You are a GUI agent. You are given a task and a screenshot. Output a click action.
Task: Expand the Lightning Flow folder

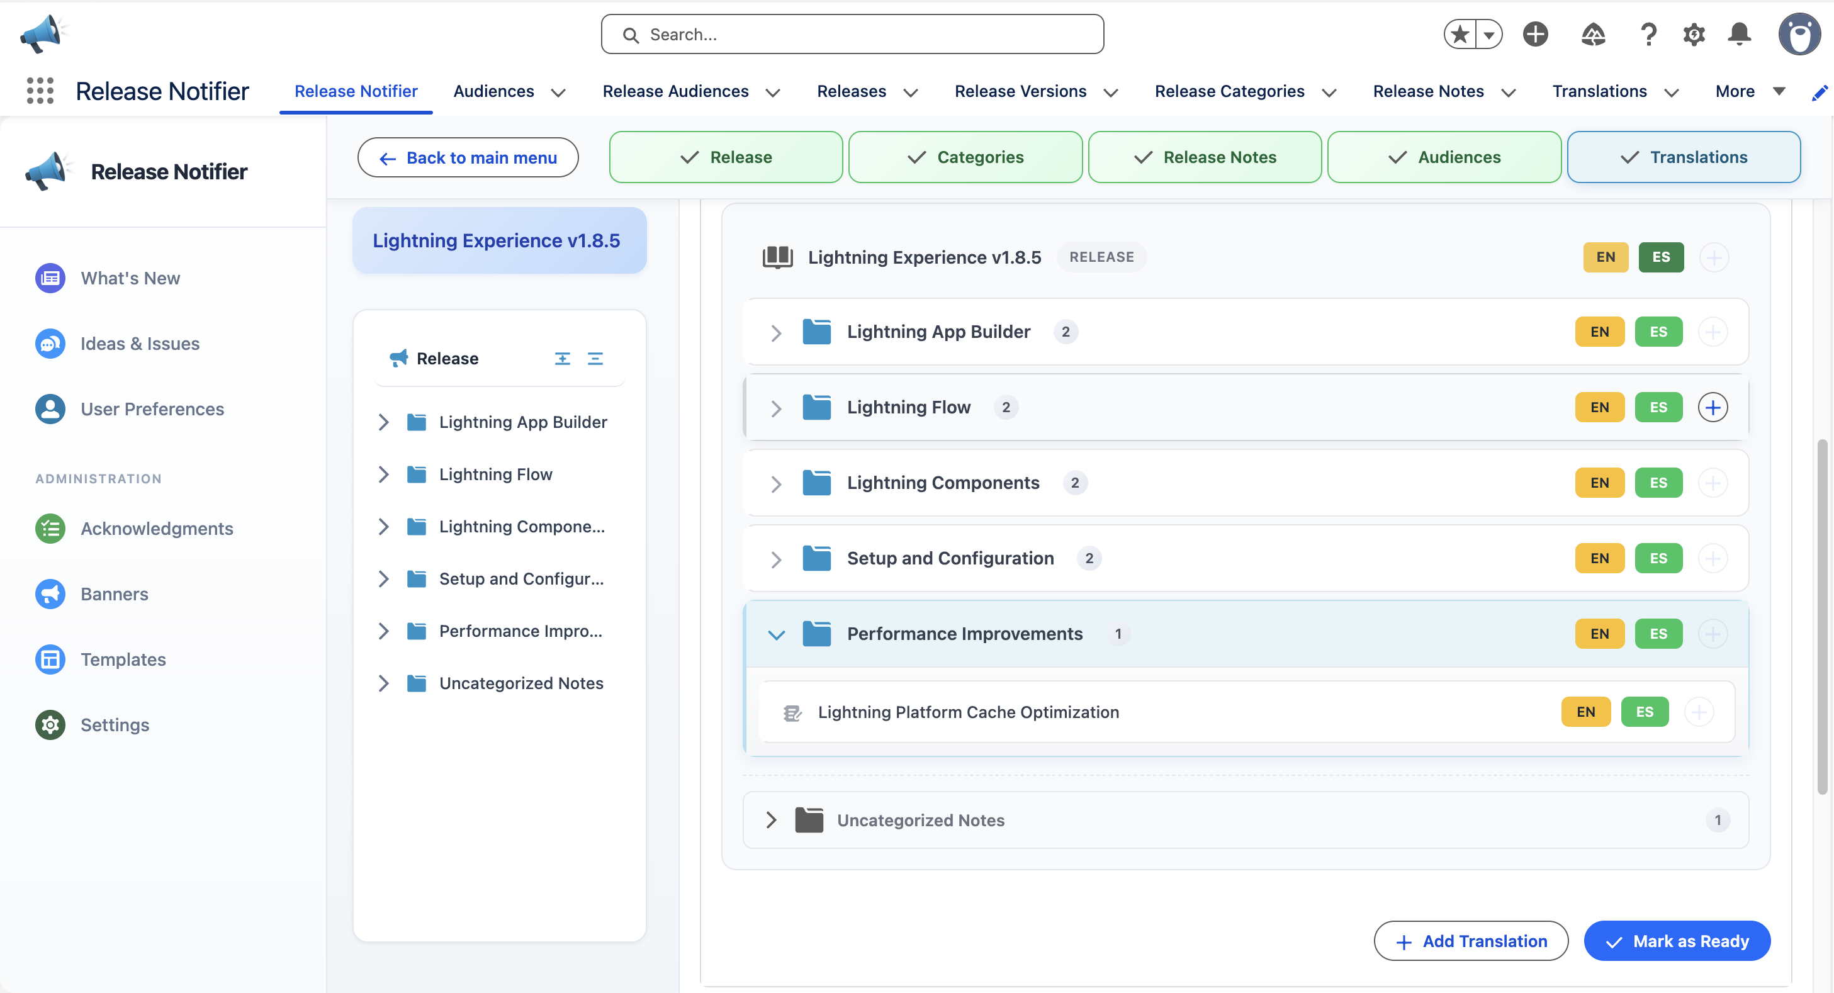click(x=775, y=407)
